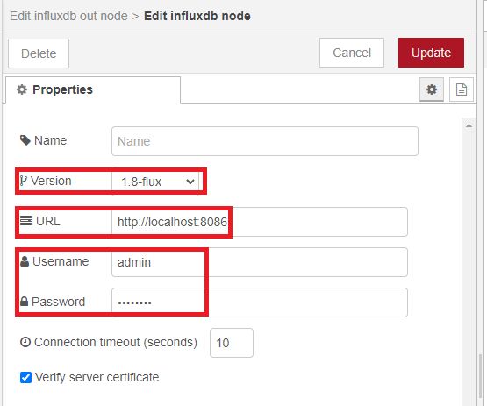Toggle Verify server certificate checkbox

[x=25, y=377]
